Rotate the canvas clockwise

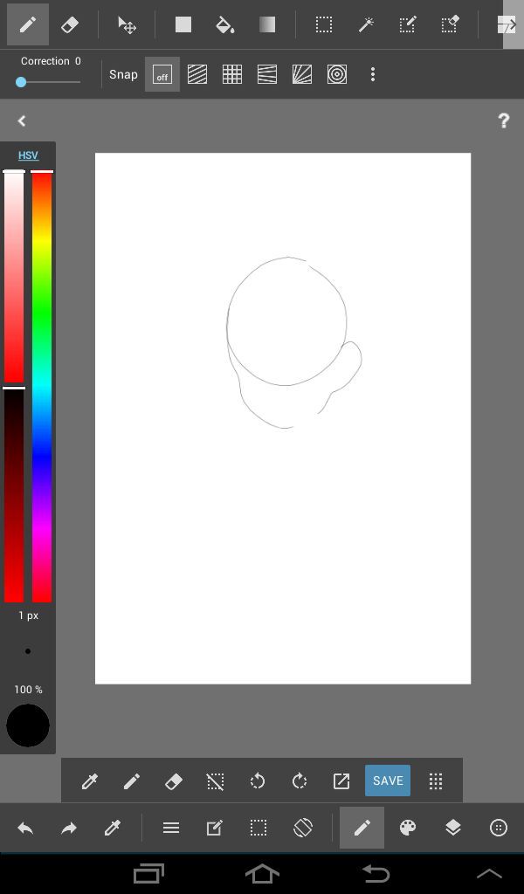[300, 781]
